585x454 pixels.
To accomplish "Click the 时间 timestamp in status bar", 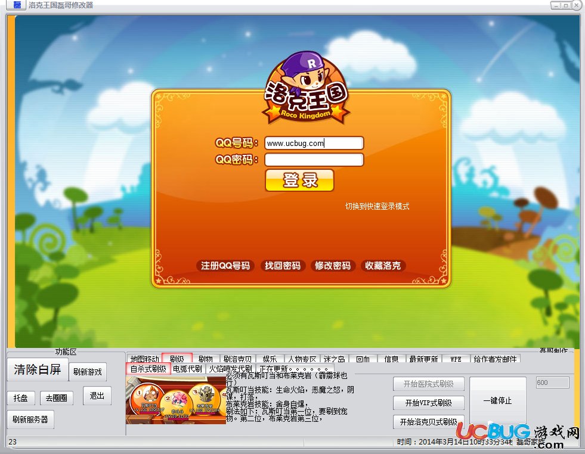I will tap(454, 441).
